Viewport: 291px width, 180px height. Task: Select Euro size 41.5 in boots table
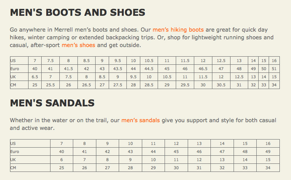pyautogui.click(x=69, y=69)
